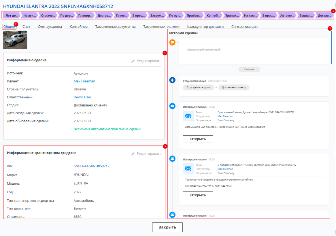Click the orange comment bubble icon
336x236 pixels.
pos(172,42)
